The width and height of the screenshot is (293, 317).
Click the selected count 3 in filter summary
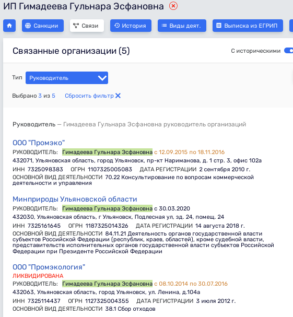pyautogui.click(x=40, y=96)
